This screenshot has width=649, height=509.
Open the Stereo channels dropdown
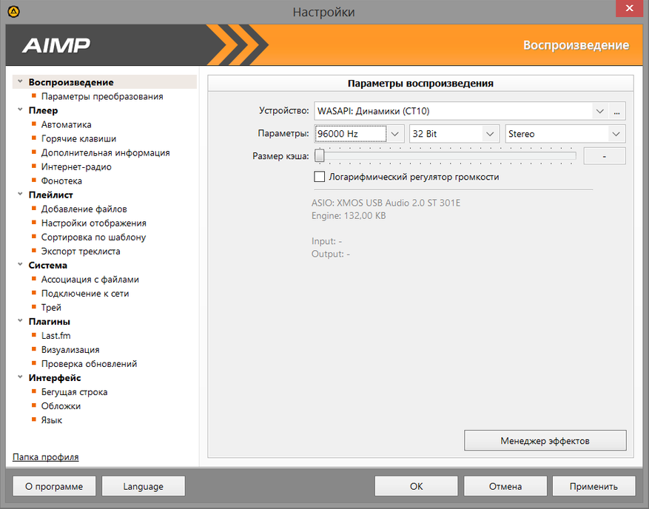click(x=616, y=134)
